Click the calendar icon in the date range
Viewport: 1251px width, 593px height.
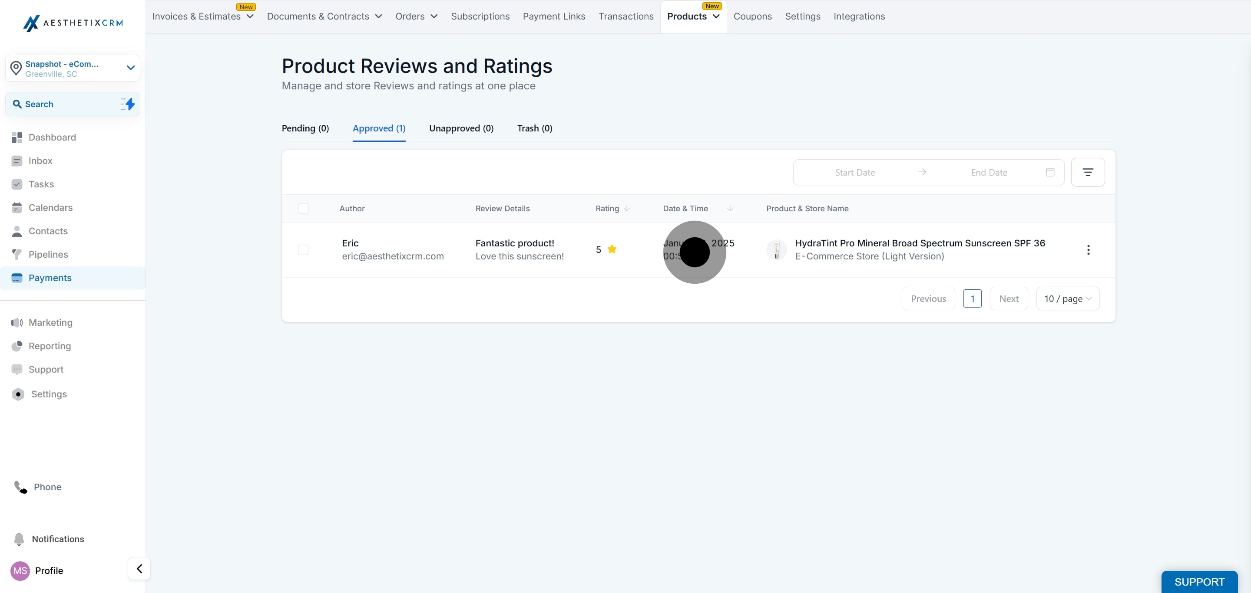[1050, 172]
